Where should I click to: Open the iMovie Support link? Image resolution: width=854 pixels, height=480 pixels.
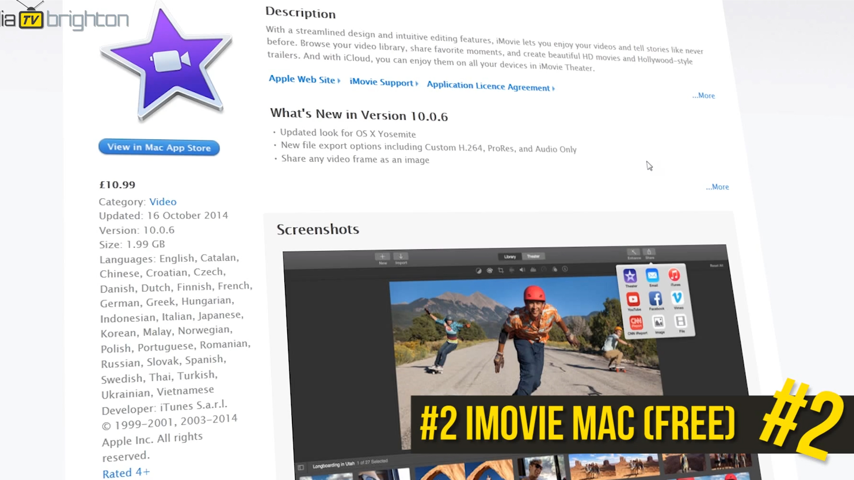(384, 82)
